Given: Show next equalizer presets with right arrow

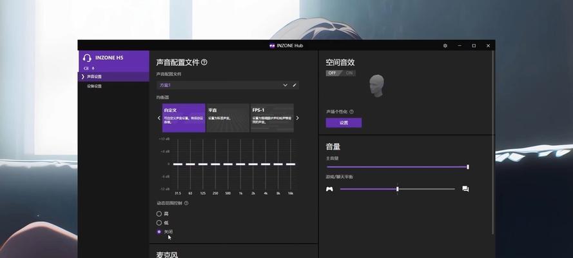Looking at the screenshot, I should 297,117.
